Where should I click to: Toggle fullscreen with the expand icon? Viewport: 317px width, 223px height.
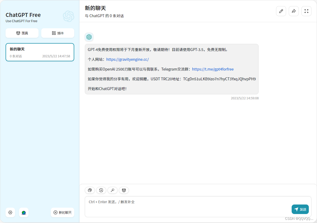[306, 11]
